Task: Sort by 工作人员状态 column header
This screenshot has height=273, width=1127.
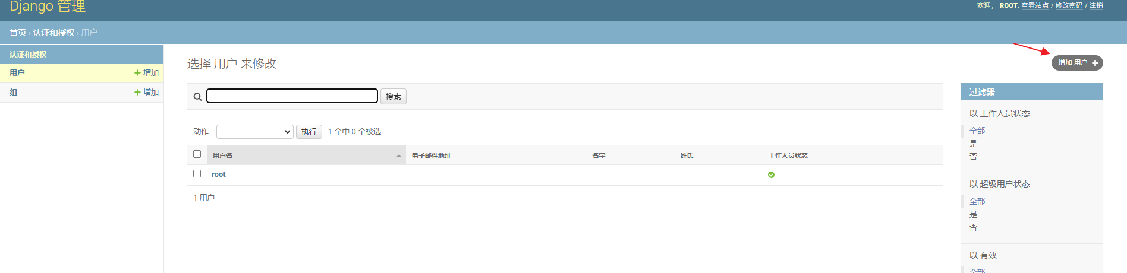Action: coord(788,155)
